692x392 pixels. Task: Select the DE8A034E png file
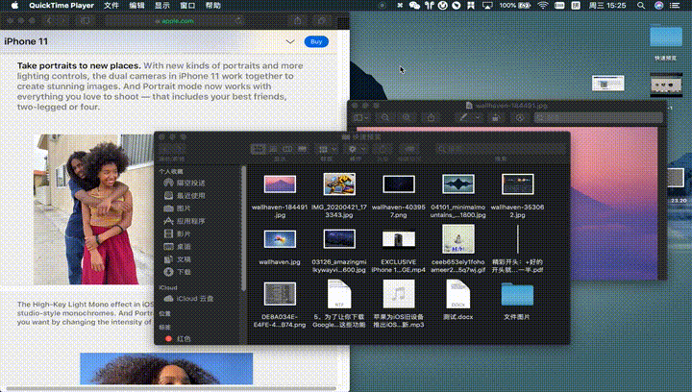point(280,294)
